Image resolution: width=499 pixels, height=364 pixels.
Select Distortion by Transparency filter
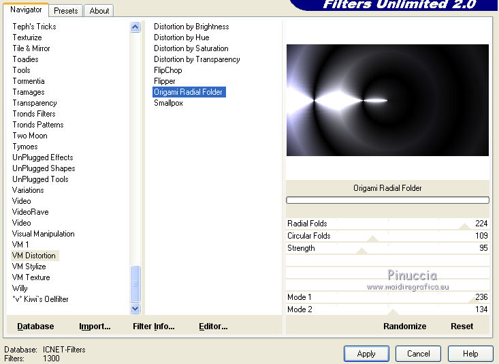click(x=197, y=59)
